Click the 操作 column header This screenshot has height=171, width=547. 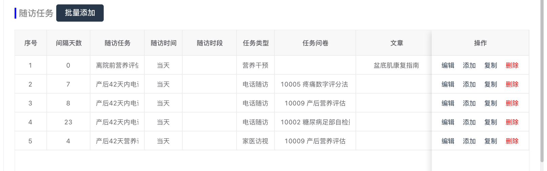[x=480, y=43]
